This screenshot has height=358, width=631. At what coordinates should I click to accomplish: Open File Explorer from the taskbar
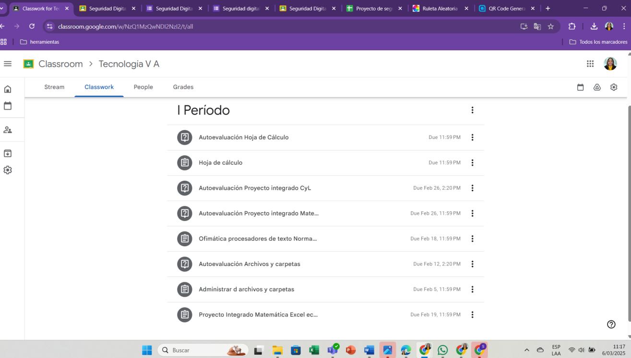click(278, 350)
